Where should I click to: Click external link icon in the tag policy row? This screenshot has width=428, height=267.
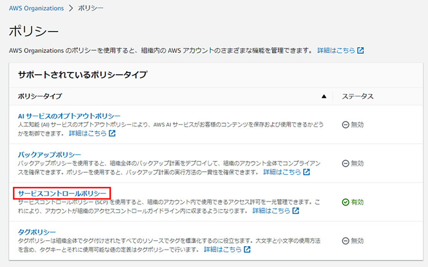pos(247,249)
